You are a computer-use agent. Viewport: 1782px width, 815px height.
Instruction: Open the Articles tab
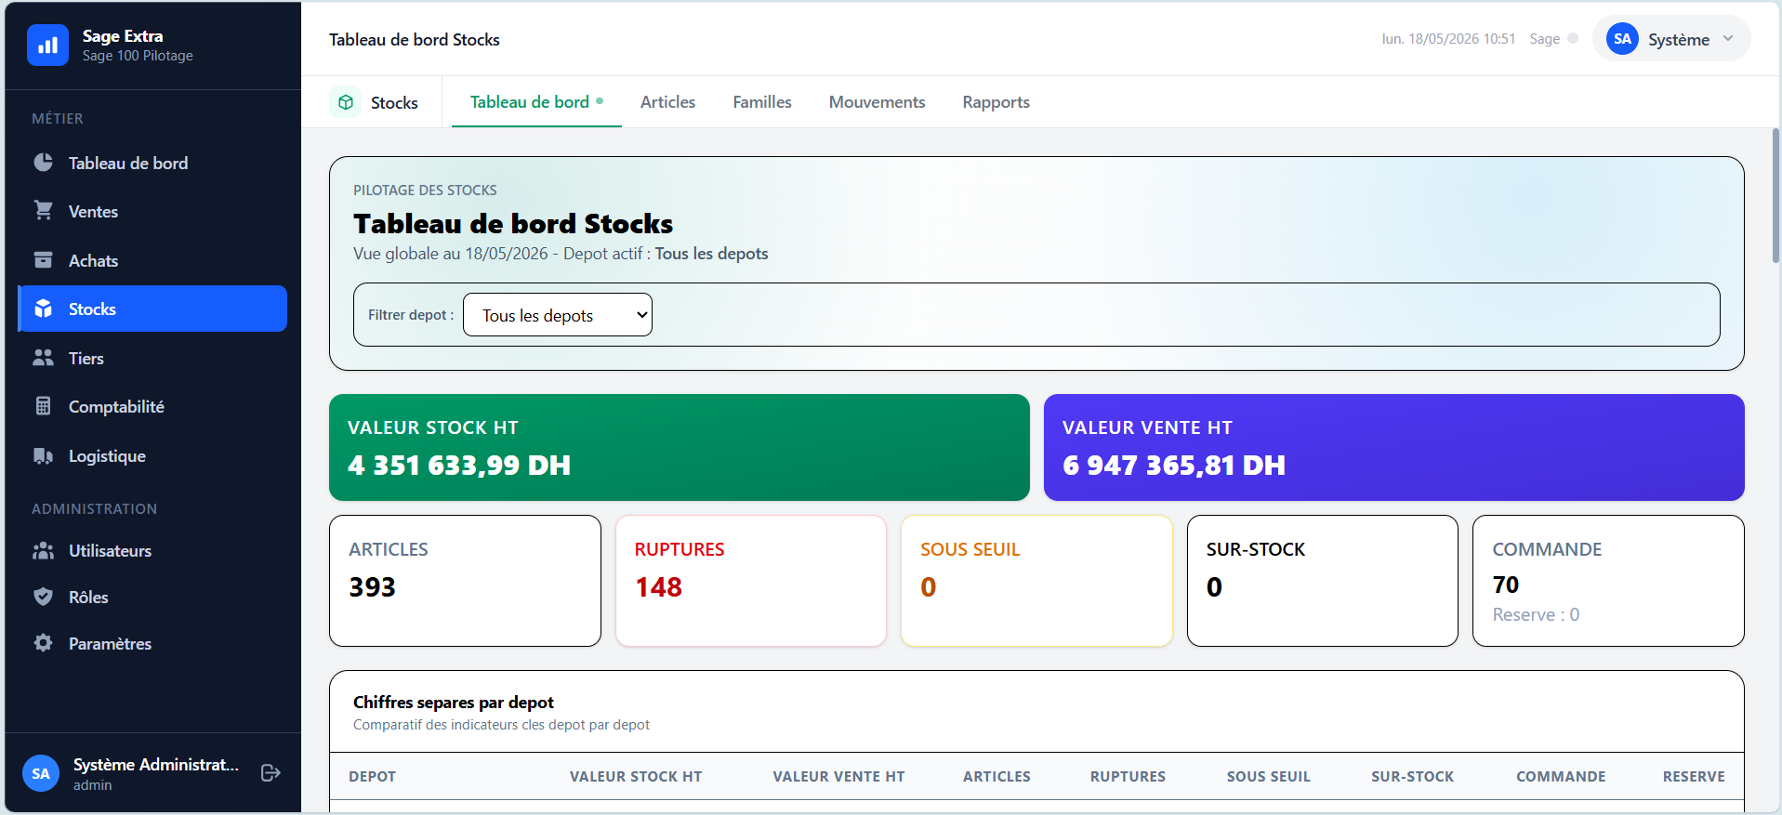coord(667,102)
